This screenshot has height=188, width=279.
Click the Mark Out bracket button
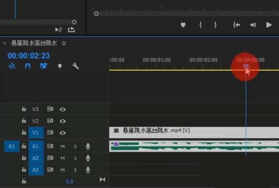[x=215, y=25]
